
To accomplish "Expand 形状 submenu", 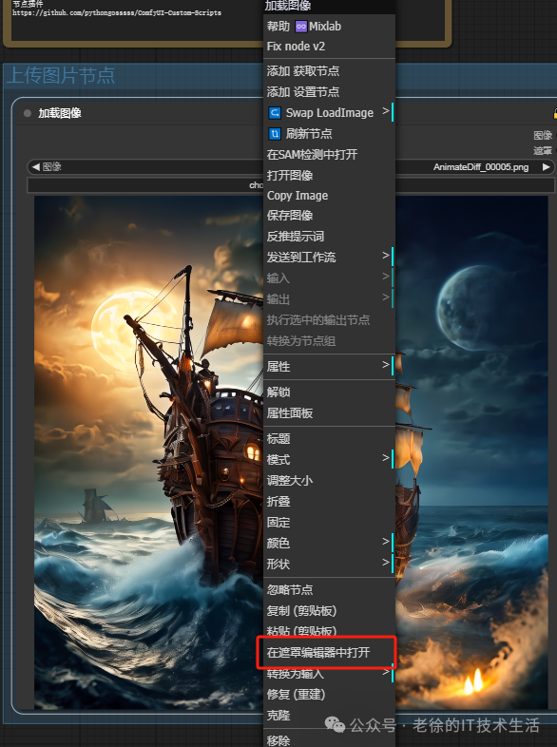I will [329, 565].
